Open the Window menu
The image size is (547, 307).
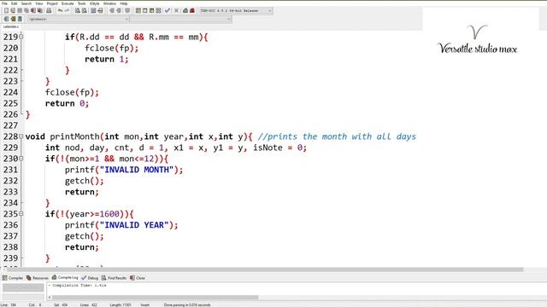pos(109,3)
